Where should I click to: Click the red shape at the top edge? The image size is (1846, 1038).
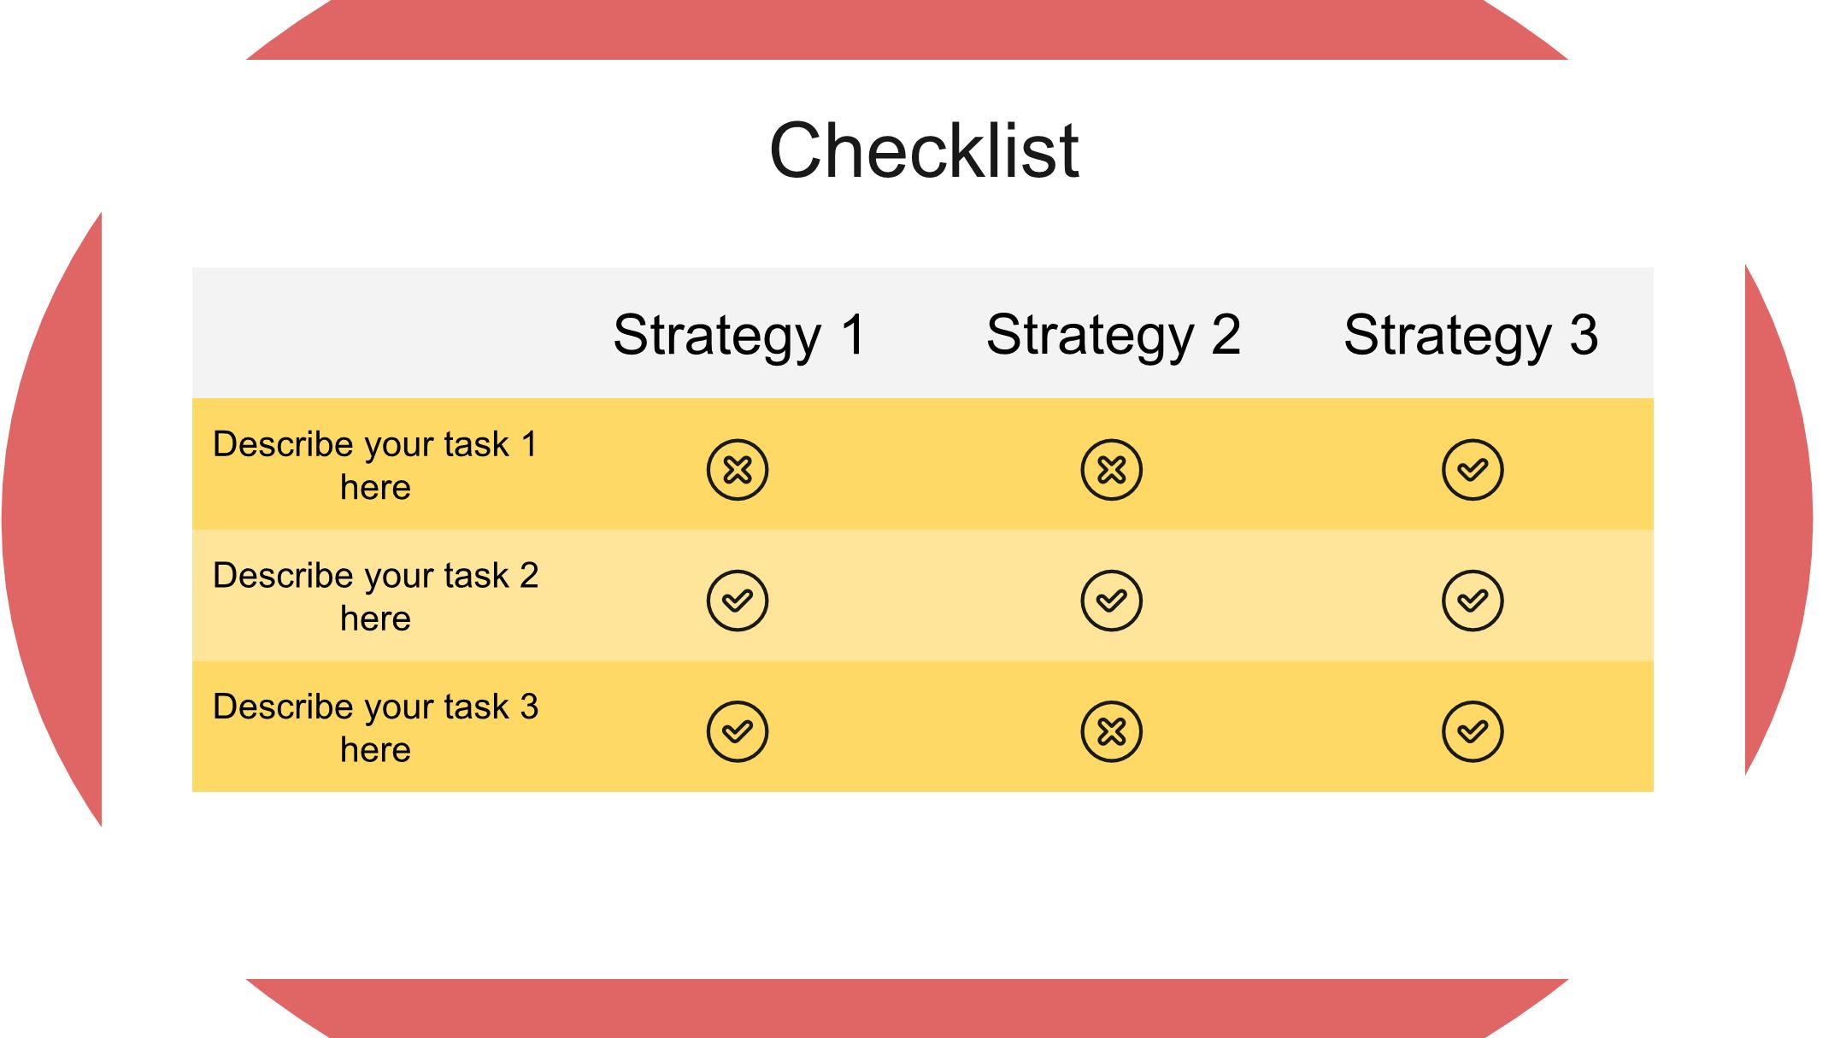pyautogui.click(x=907, y=30)
